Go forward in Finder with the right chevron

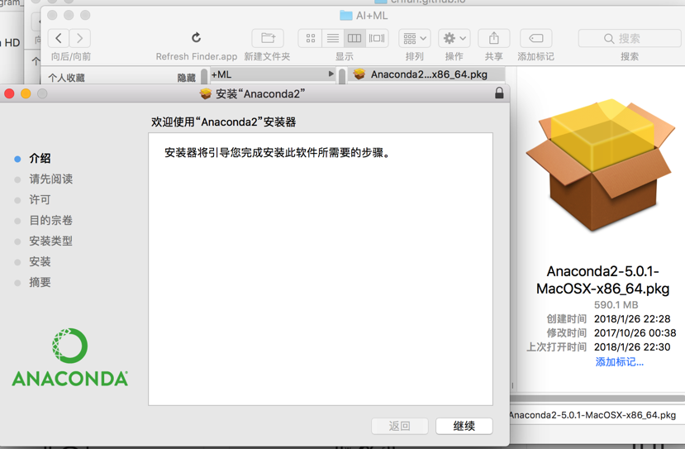(80, 39)
